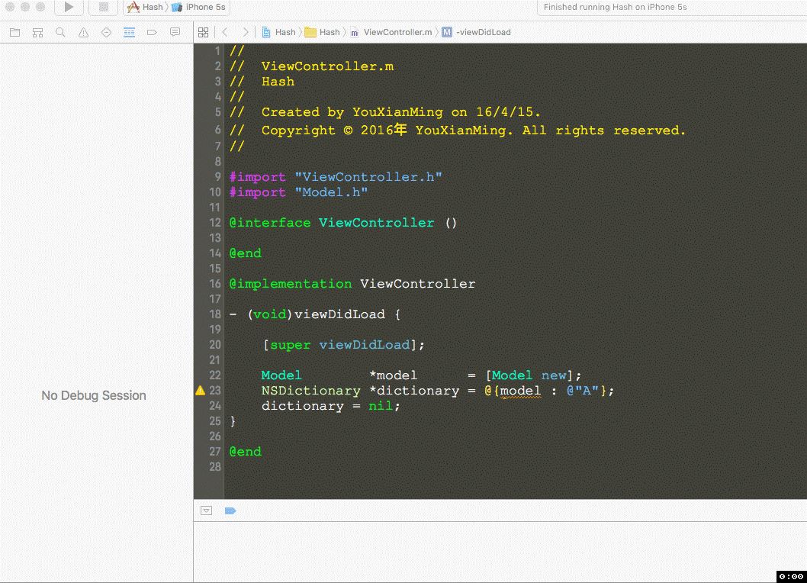This screenshot has height=583, width=807.
Task: Select the Debug navigator icon
Action: point(129,33)
